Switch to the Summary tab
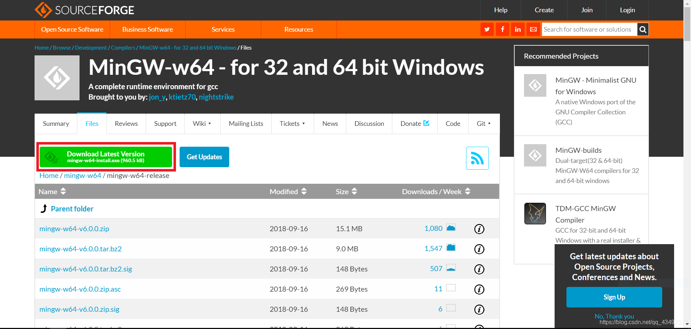This screenshot has height=329, width=691. tap(56, 124)
